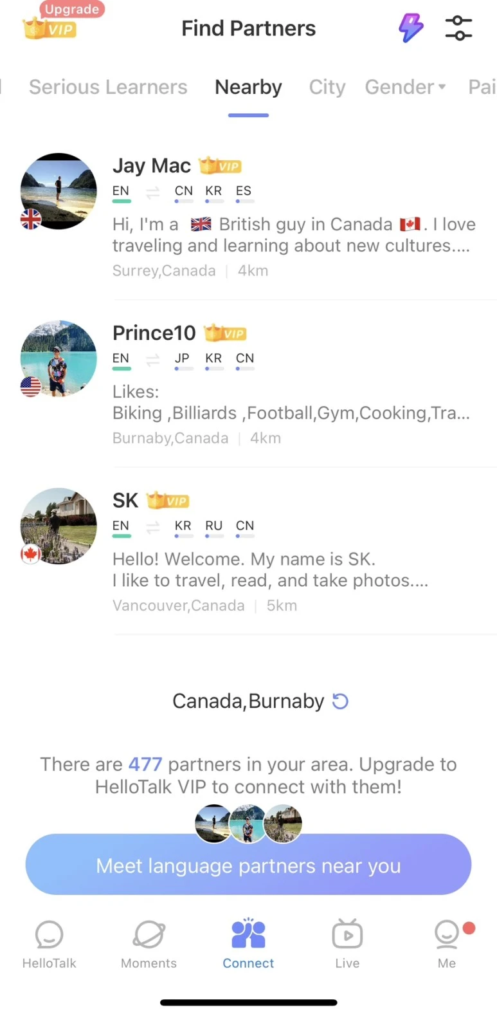Image resolution: width=497 pixels, height=1016 pixels.
Task: Tap the purple lightning boost icon
Action: (411, 28)
